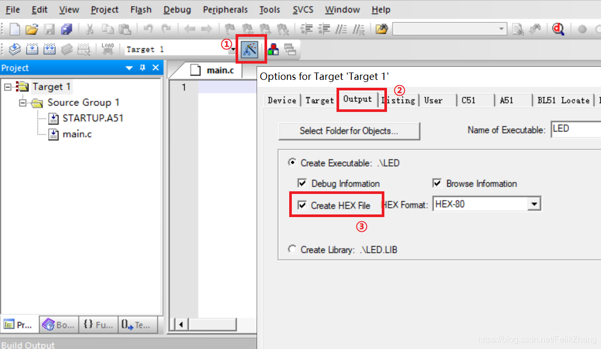601x349 pixels.
Task: Create a new file with toolbar icon
Action: click(15, 29)
